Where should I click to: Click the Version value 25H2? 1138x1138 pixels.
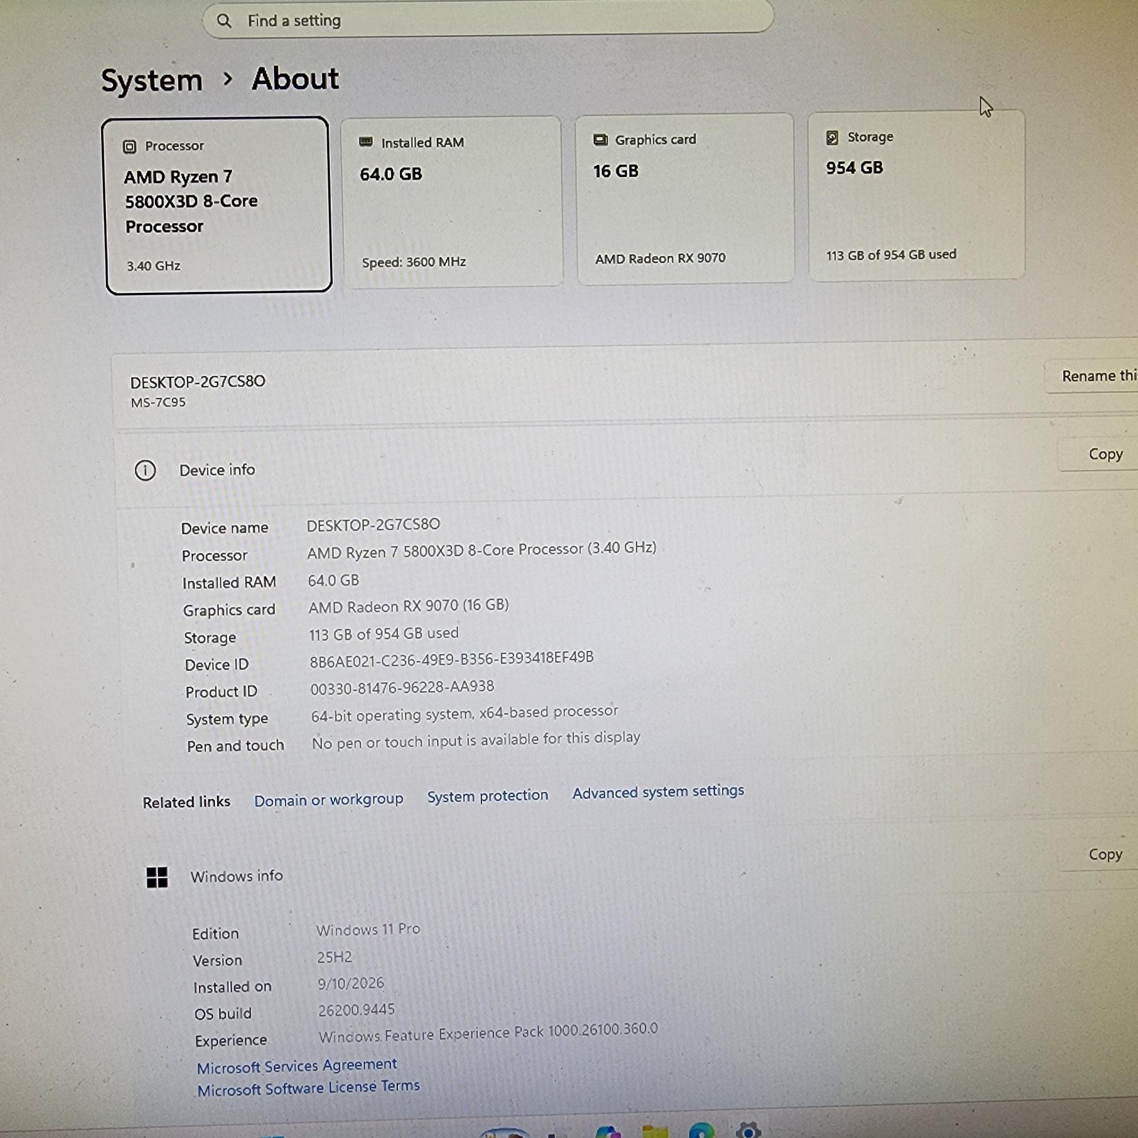pyautogui.click(x=335, y=957)
